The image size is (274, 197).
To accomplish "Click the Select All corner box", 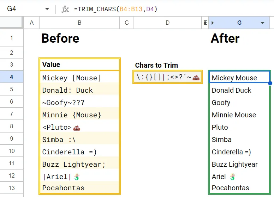I will click(x=12, y=23).
